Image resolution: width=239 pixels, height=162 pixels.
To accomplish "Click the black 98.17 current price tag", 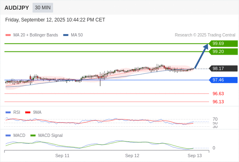I will click(223, 68).
